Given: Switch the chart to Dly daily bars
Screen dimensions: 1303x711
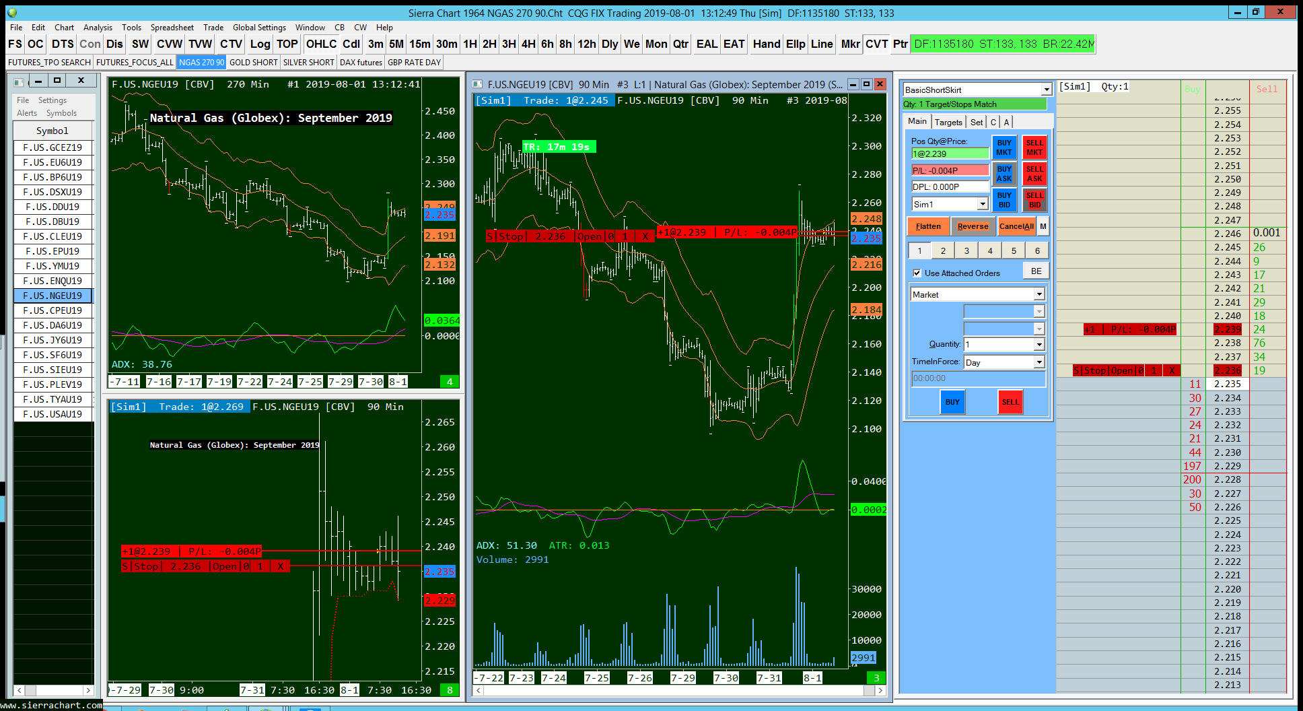Looking at the screenshot, I should pyautogui.click(x=610, y=44).
